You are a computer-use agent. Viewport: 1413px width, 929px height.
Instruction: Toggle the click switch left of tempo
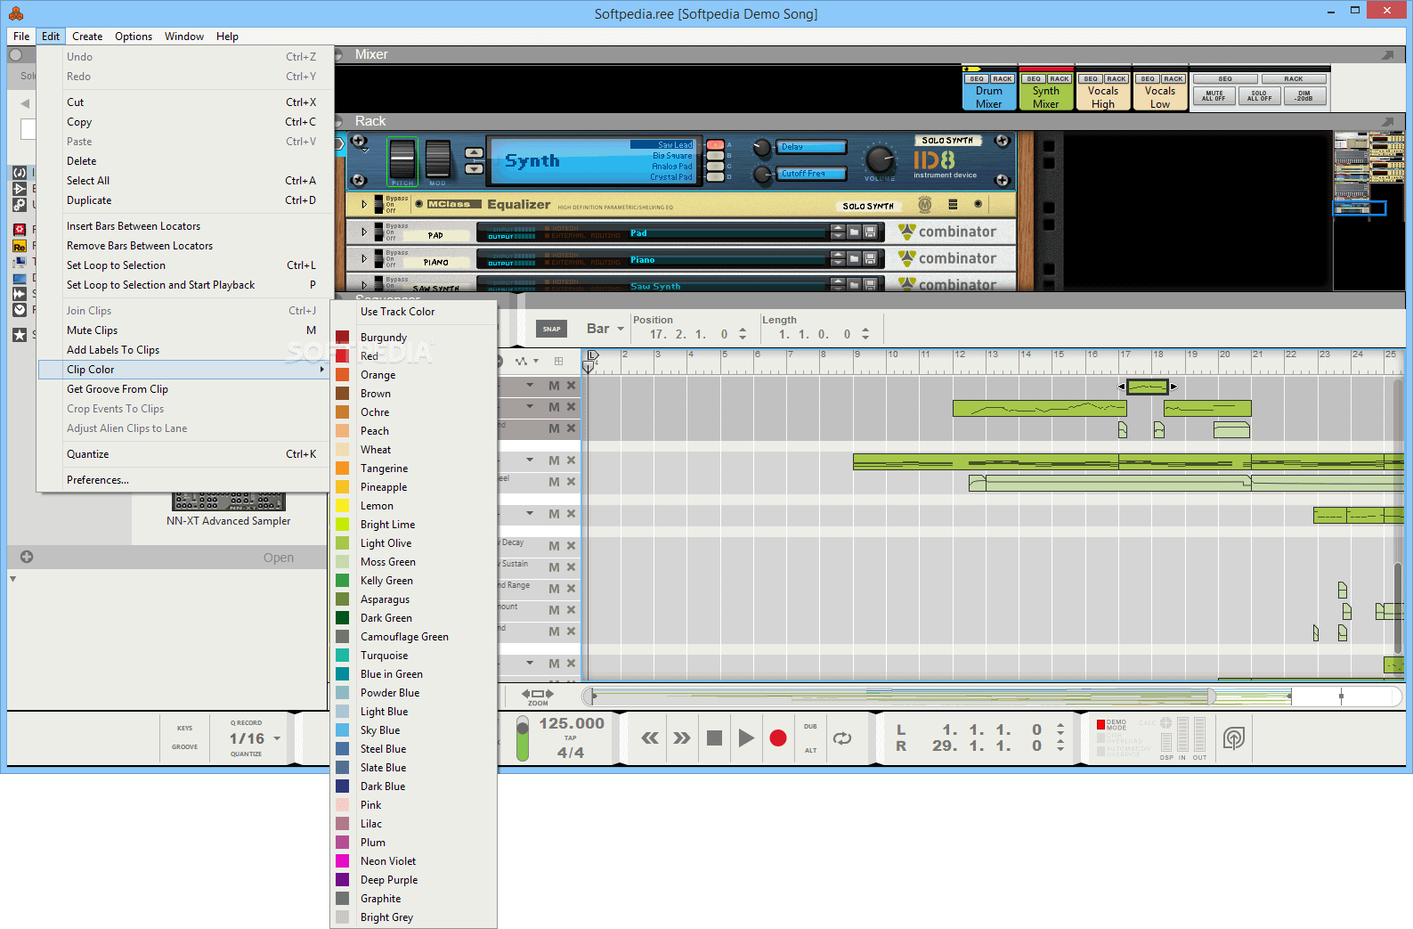point(523,738)
